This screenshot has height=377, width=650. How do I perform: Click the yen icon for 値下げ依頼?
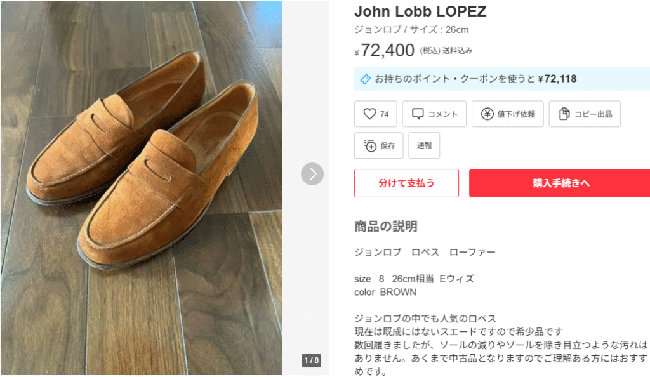pyautogui.click(x=487, y=114)
